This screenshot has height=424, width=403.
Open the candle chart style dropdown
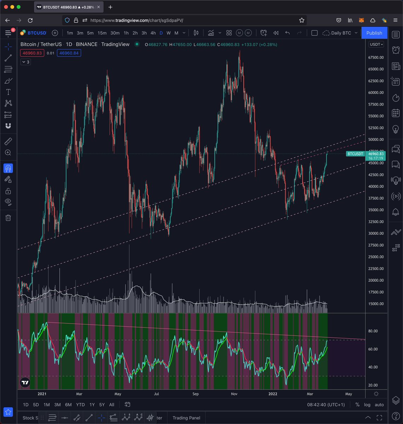pos(196,33)
